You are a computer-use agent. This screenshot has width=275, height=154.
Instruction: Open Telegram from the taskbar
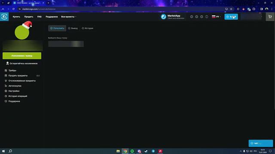(x=153, y=151)
